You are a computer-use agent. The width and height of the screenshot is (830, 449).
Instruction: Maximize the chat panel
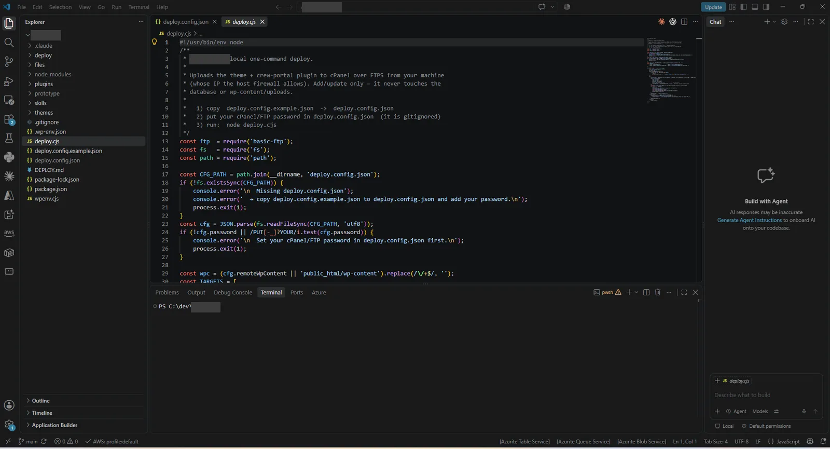811,22
